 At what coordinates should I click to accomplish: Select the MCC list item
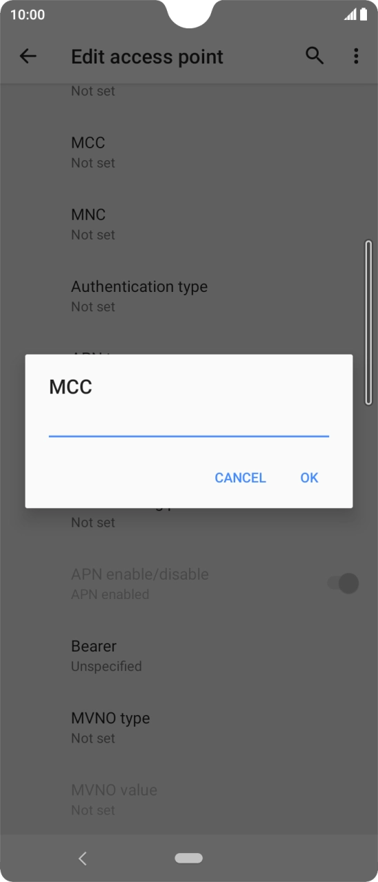(x=189, y=152)
